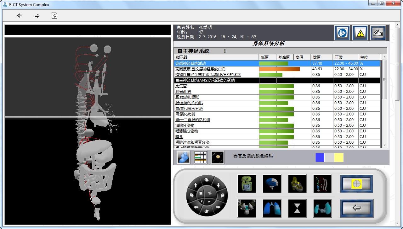Click the yellow crosshair target button
Viewport: 403px width, 229px height.
(356, 184)
